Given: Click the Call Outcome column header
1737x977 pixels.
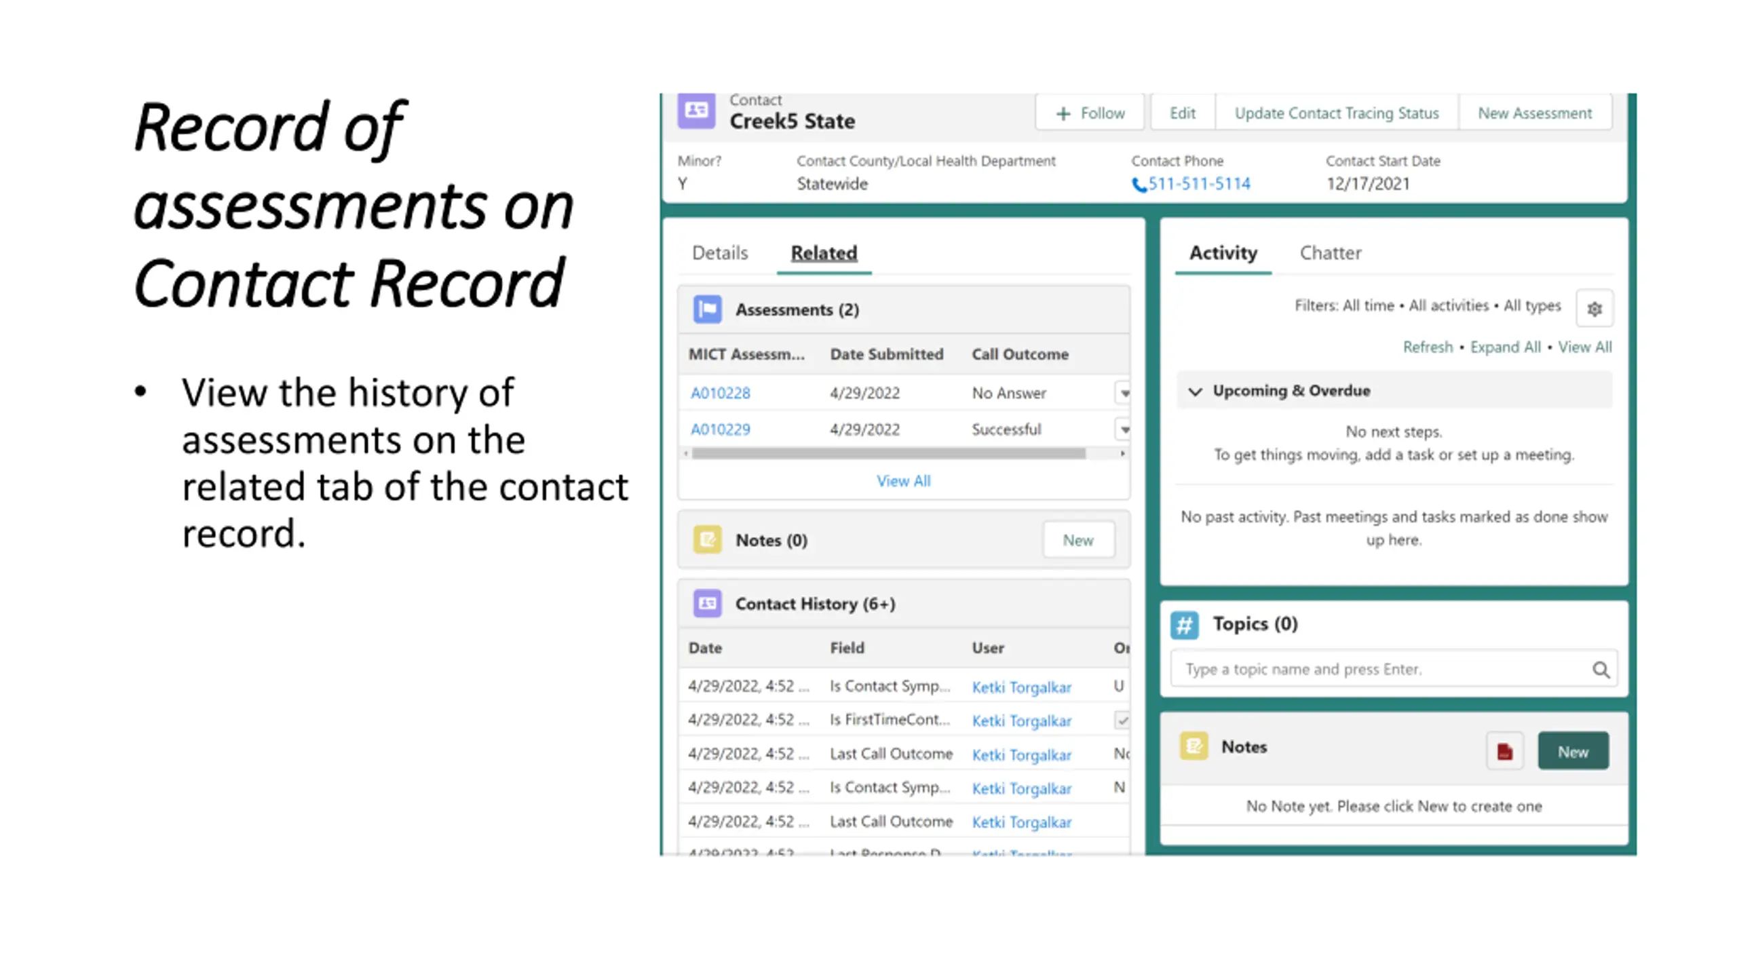Looking at the screenshot, I should [1020, 354].
